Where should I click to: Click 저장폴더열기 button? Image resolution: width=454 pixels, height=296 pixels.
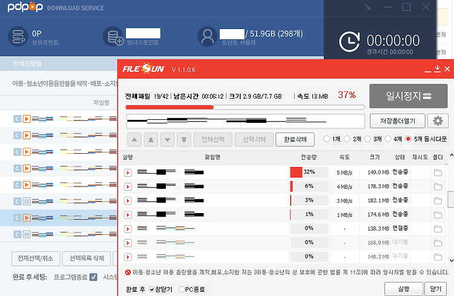point(398,121)
